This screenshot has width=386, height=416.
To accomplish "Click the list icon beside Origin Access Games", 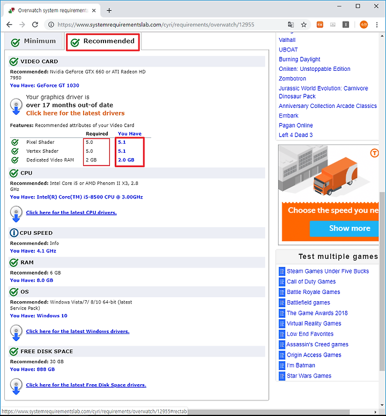I will (x=282, y=355).
